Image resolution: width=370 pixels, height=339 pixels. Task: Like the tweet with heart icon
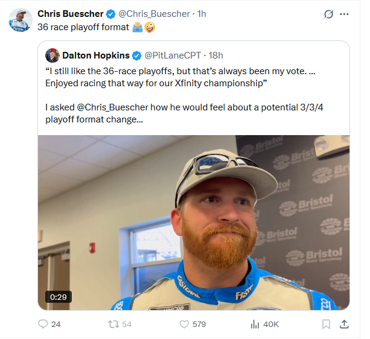click(184, 324)
